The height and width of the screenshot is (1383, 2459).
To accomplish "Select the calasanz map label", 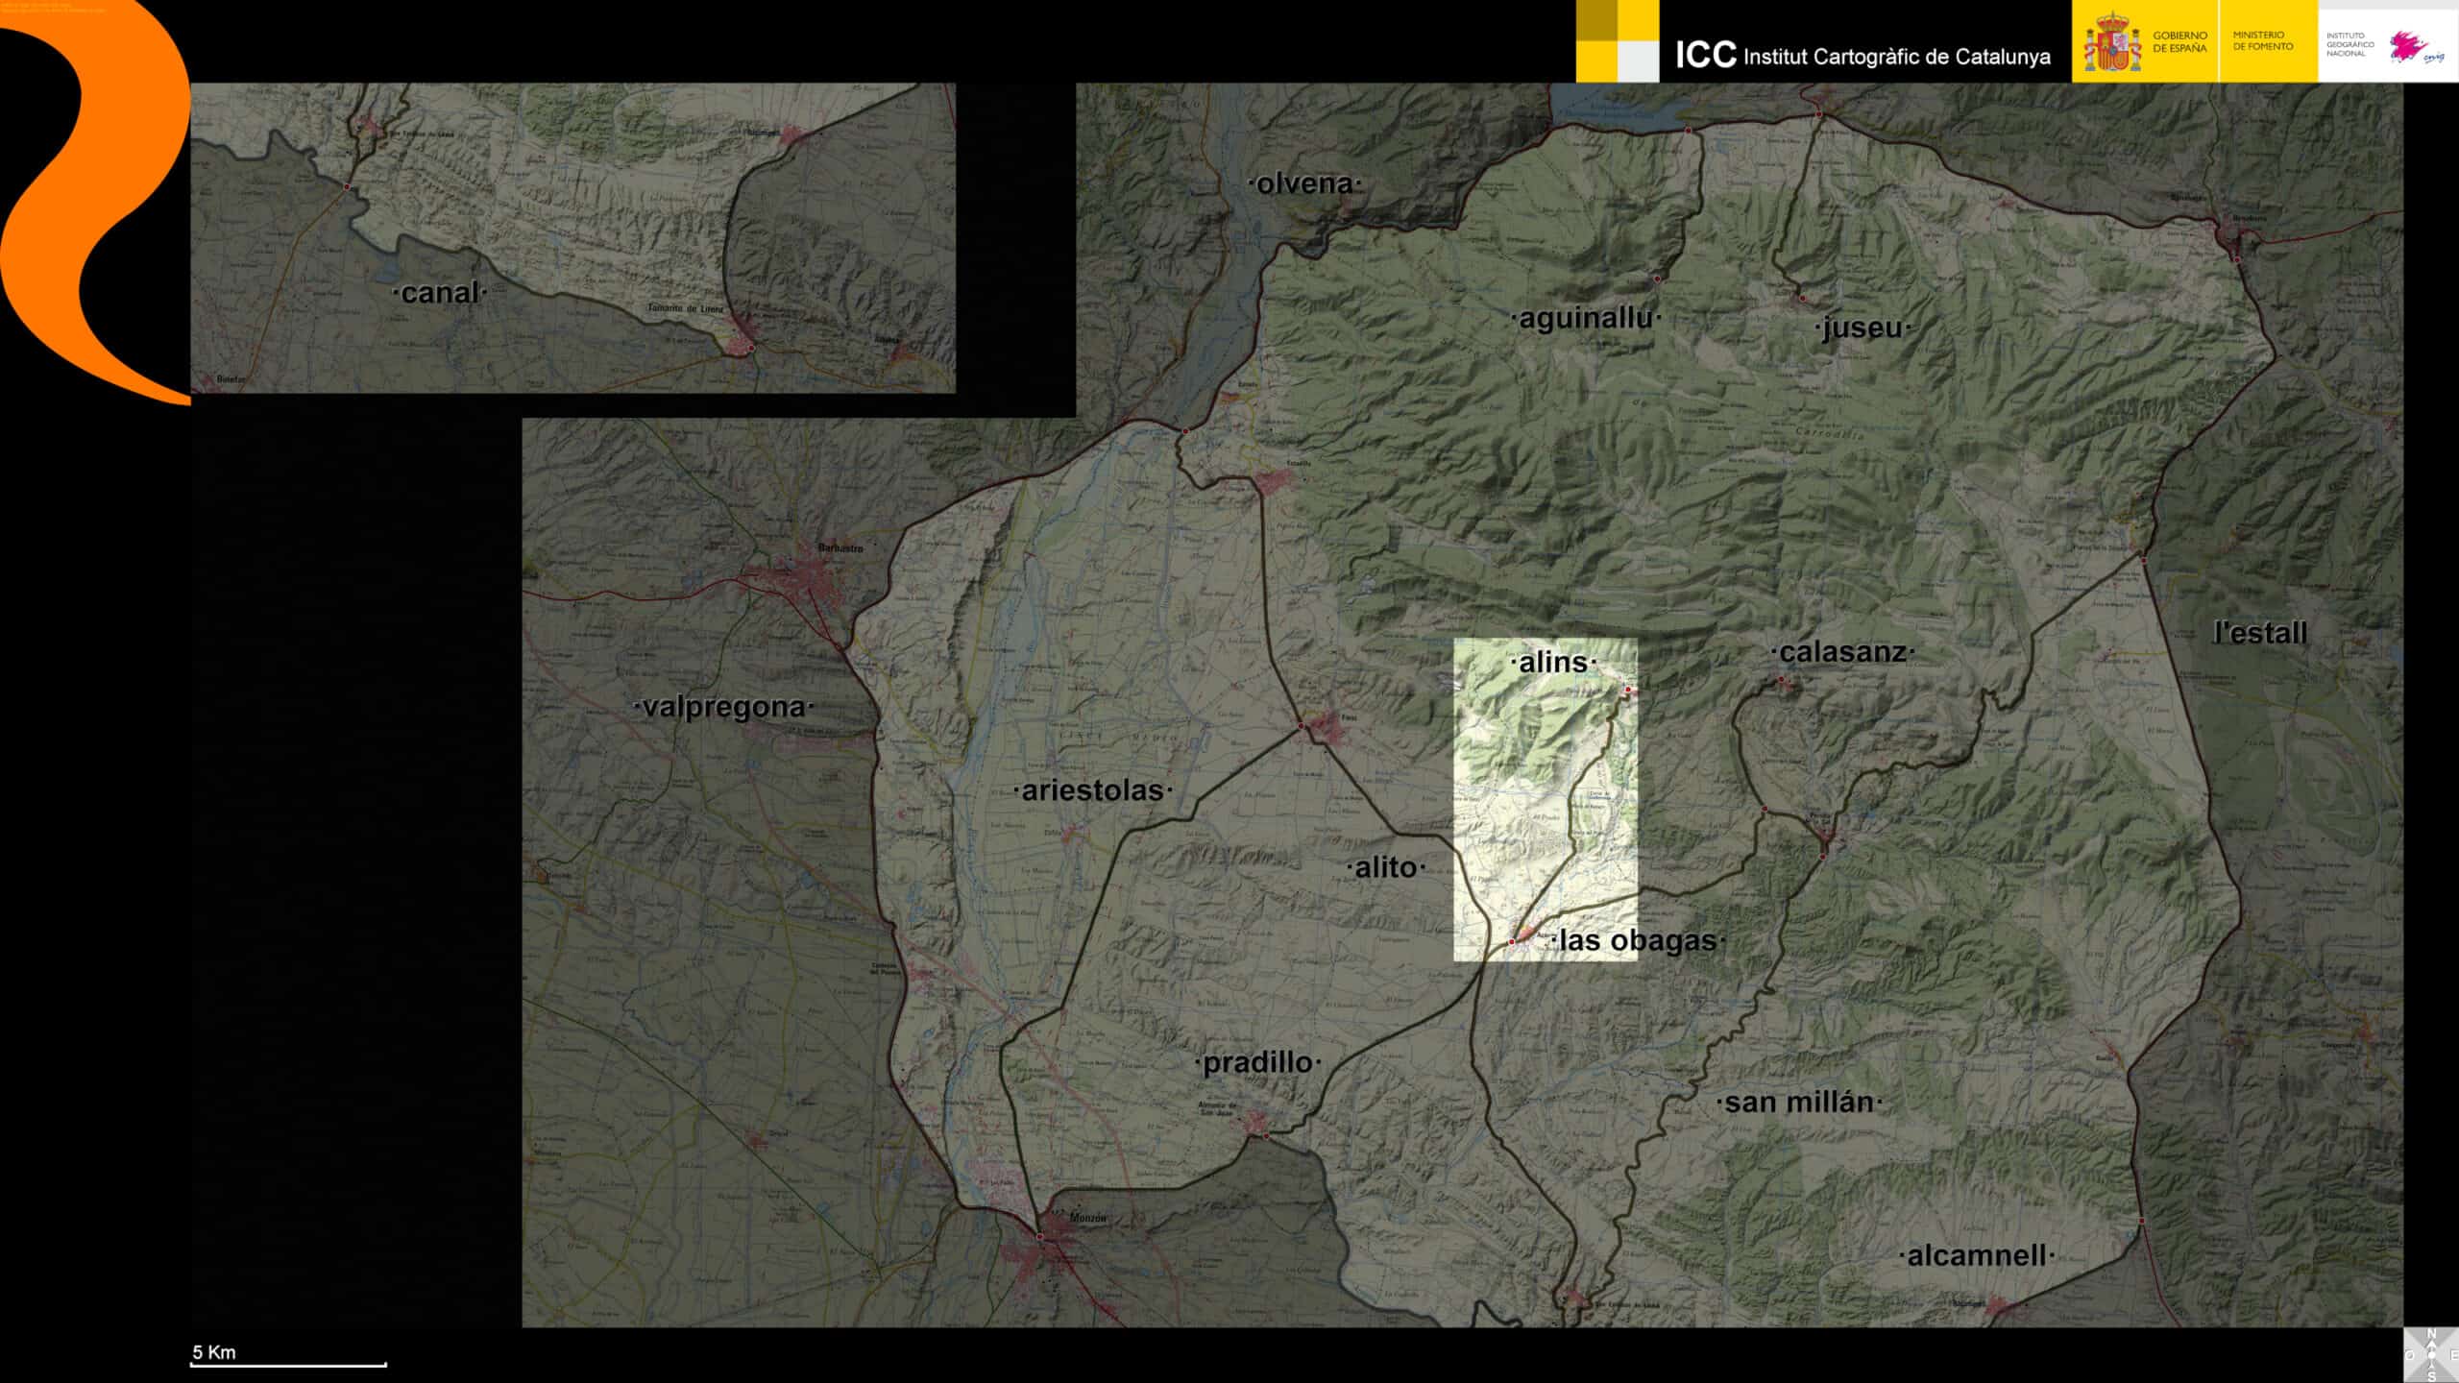I will [1842, 652].
